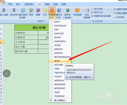This screenshot has width=127, height=105.
Task: Expand the 逻辑 dropdown arrow
Action: coord(38,18)
